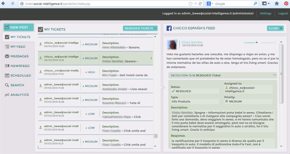Viewport: 290px width, 154px height.
Task: Click the Facebook icon in feed header
Action: click(x=169, y=28)
